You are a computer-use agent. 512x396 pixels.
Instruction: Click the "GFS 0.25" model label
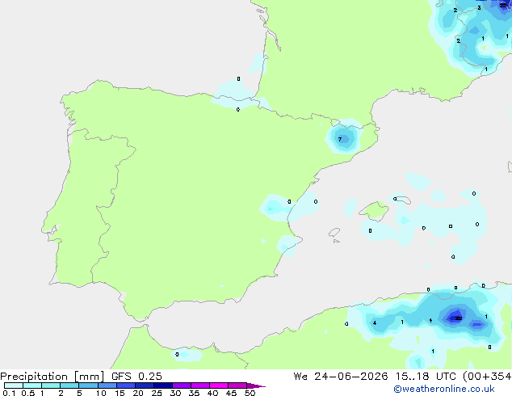136,377
